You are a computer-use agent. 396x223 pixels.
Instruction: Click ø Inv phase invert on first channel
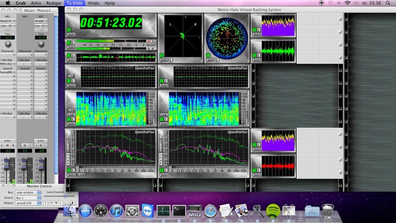(x=7, y=141)
